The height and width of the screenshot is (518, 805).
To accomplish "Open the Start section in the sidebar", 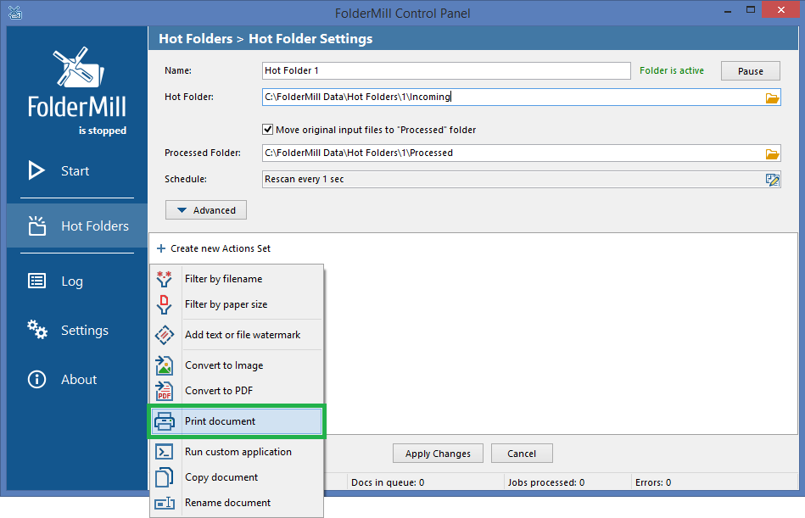I will [77, 170].
